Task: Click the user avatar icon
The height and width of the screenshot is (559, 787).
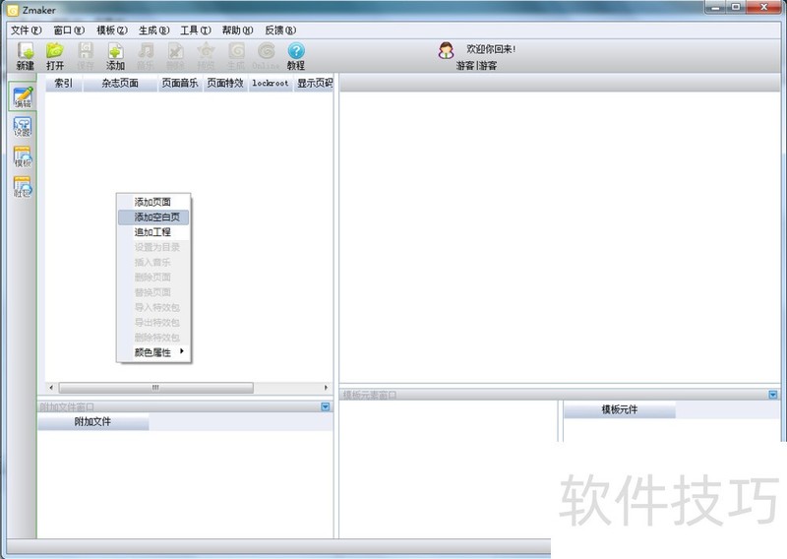Action: (447, 50)
